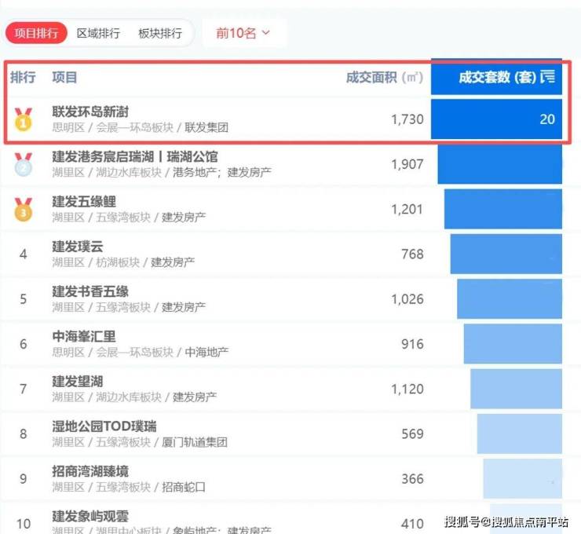Click rank number 9

pos(23,479)
